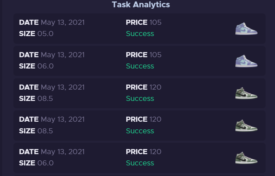Select the PRICE 105 value in the top row
275x176 pixels.
[x=144, y=22]
